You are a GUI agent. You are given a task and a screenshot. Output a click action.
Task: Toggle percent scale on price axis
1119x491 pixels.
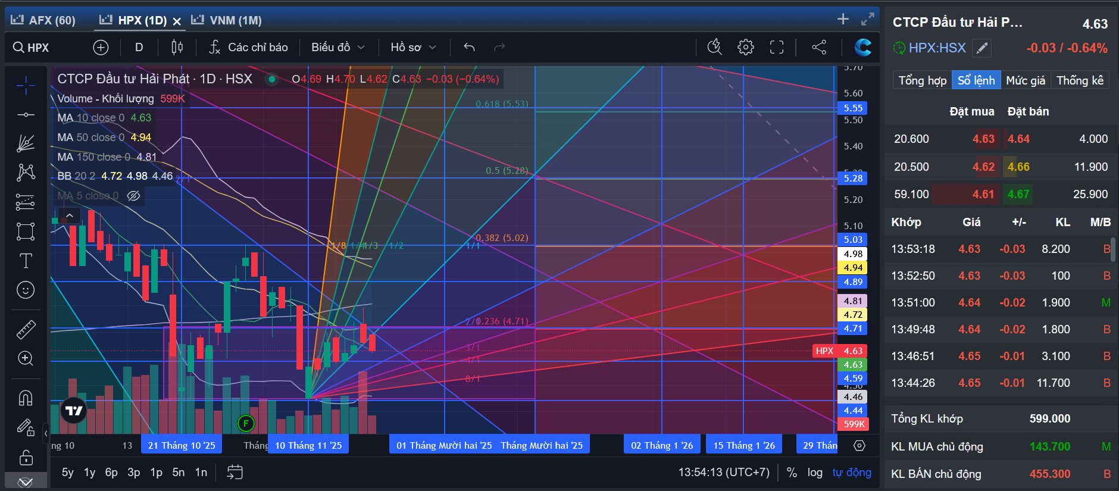tap(792, 473)
